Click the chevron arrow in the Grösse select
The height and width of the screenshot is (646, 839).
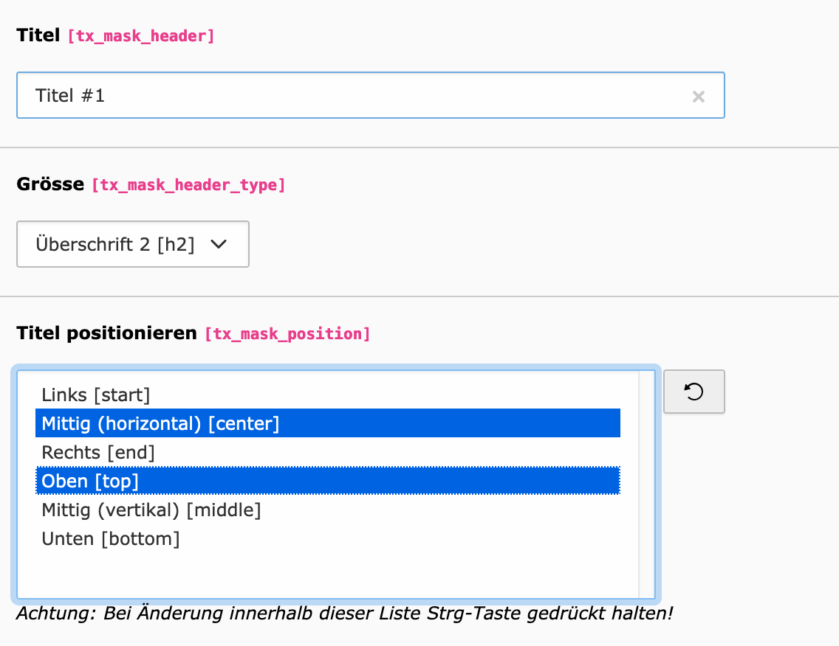pos(219,244)
